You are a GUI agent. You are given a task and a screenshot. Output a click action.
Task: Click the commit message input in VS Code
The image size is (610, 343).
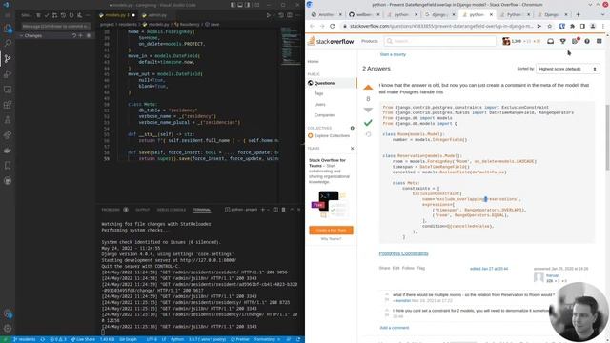click(x=56, y=26)
